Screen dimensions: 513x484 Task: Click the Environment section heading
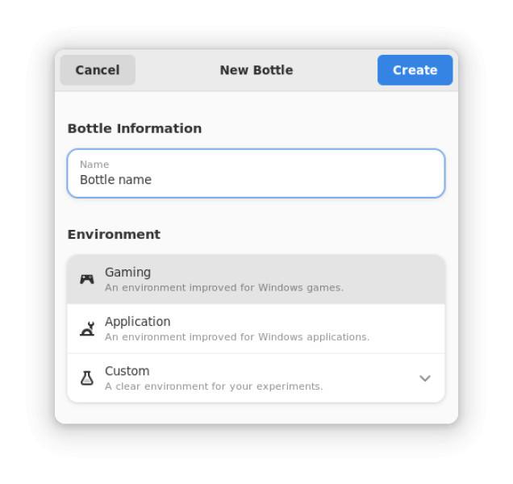point(114,235)
